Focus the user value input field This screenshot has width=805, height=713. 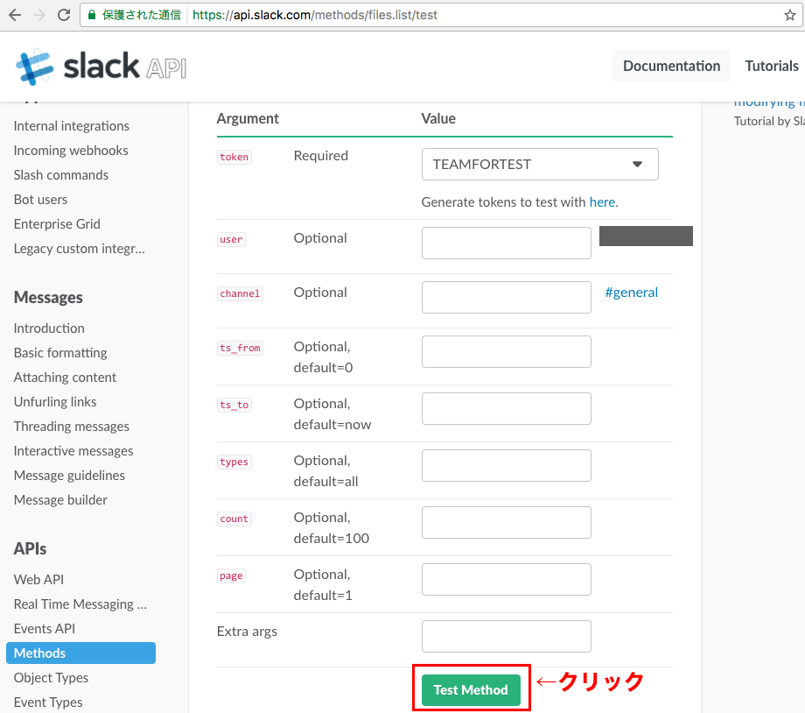coord(507,244)
